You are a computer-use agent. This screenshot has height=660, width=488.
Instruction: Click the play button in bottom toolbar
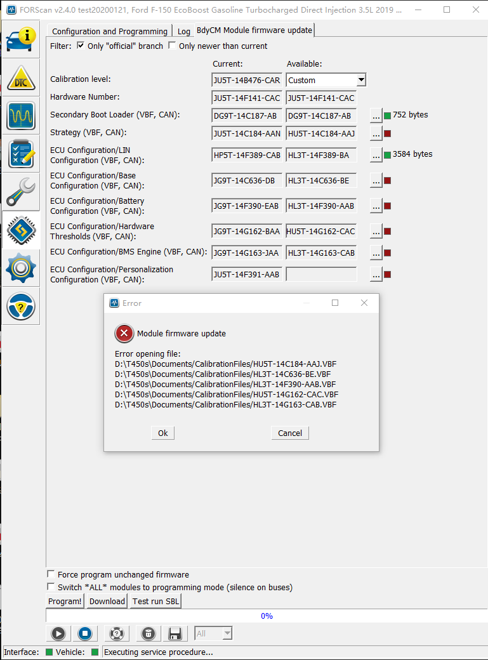58,633
